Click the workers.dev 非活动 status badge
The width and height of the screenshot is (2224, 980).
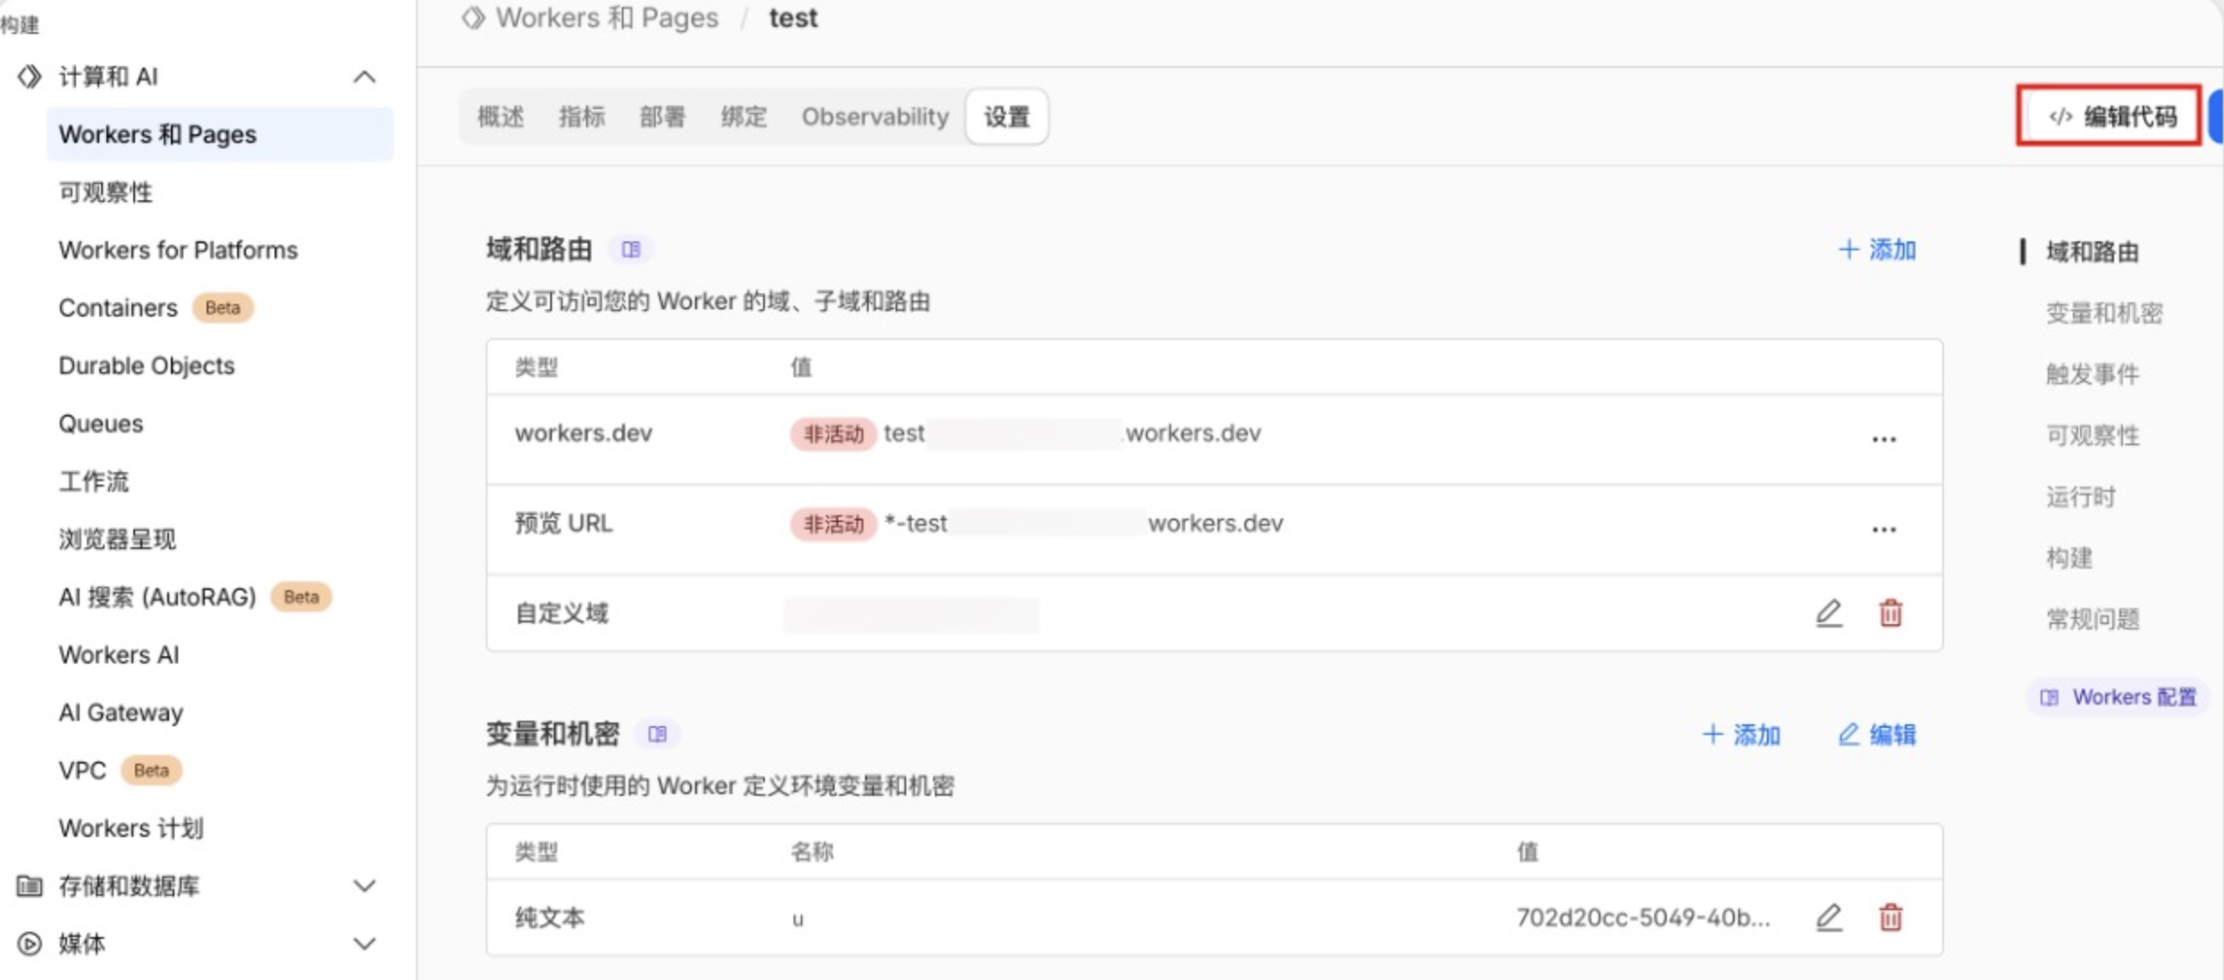(x=833, y=434)
